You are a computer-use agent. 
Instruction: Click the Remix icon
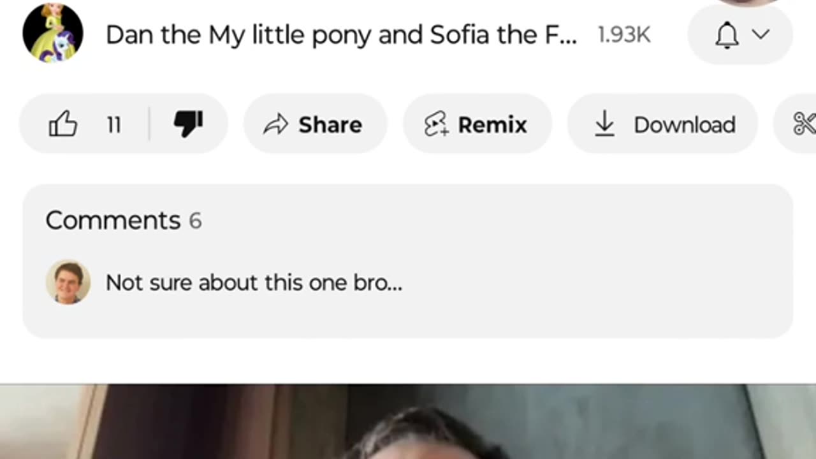[x=437, y=124]
